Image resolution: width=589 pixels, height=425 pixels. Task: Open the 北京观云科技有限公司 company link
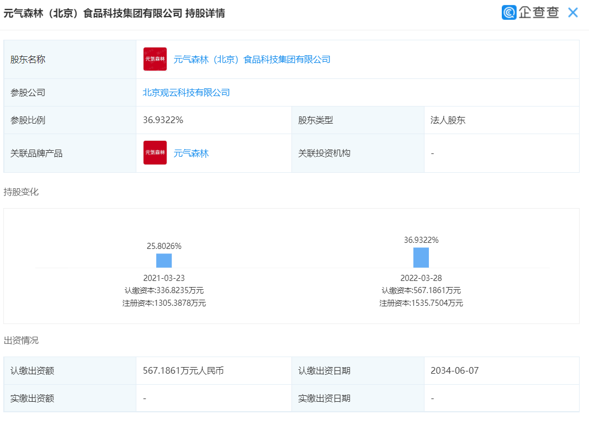tap(186, 92)
